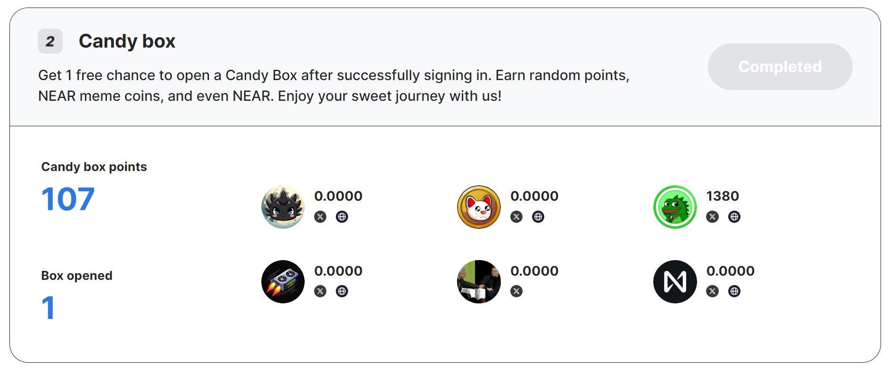Click the Candy box points value 107
This screenshot has height=367, width=890.
[68, 199]
